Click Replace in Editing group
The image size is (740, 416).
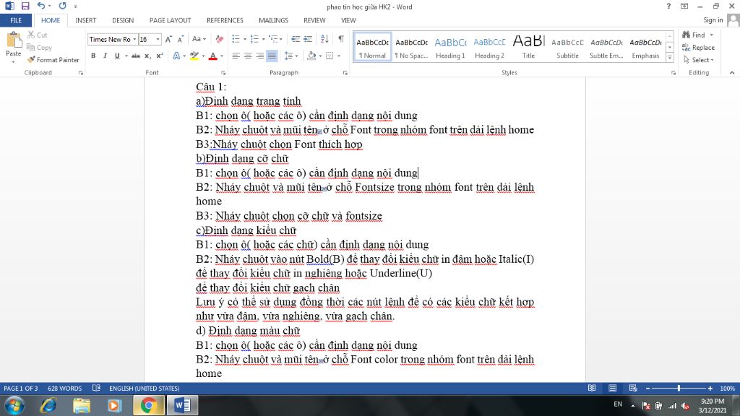click(699, 47)
